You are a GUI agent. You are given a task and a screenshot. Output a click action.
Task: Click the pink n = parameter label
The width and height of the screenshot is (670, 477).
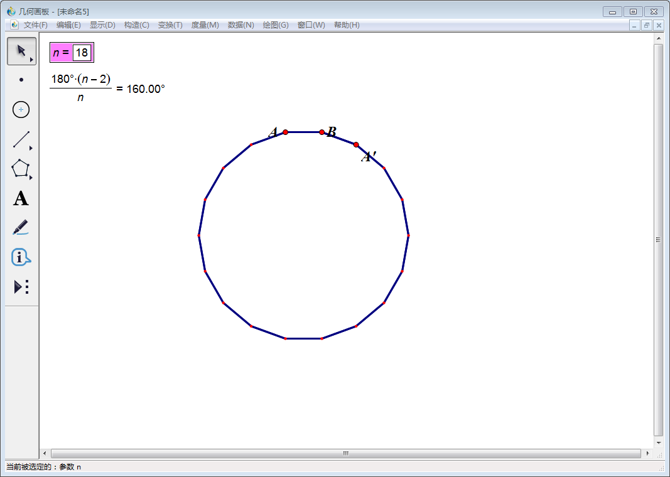[61, 53]
